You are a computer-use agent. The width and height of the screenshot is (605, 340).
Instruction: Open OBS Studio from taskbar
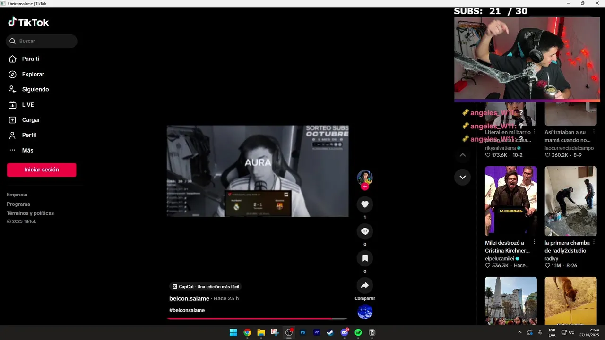click(289, 332)
